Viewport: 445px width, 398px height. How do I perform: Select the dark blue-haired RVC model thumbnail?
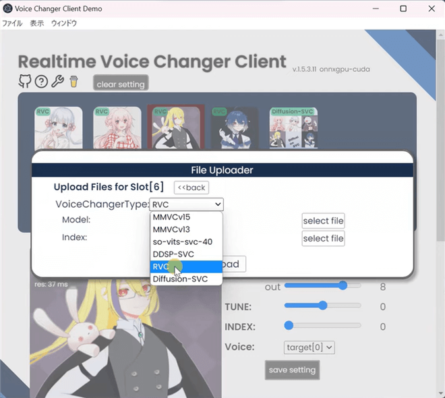coord(235,127)
